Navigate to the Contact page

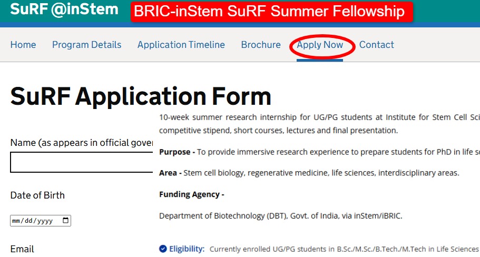[376, 45]
